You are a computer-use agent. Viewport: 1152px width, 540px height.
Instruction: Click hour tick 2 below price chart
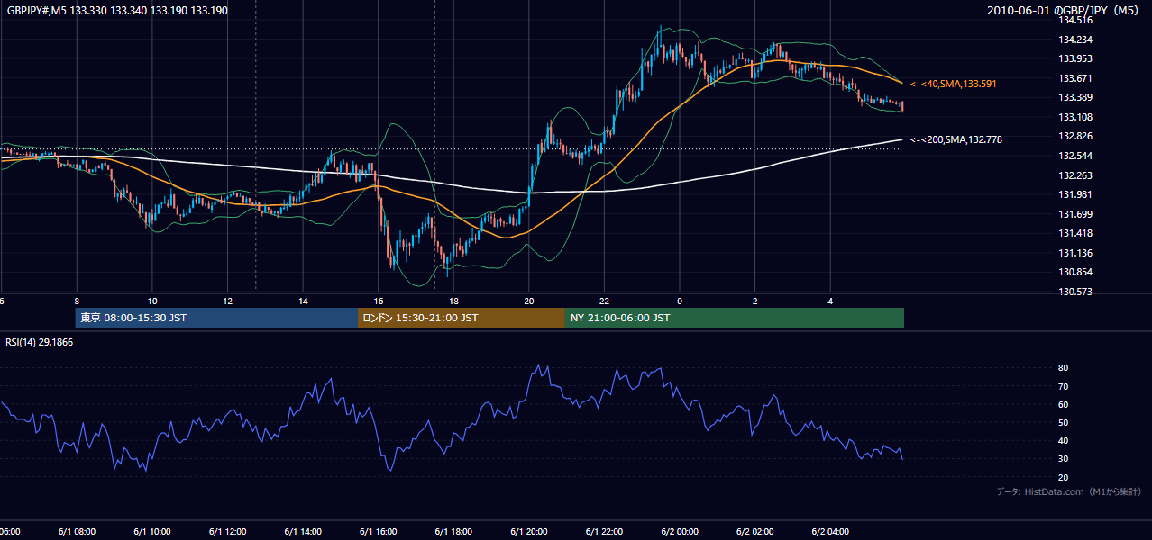coord(755,301)
